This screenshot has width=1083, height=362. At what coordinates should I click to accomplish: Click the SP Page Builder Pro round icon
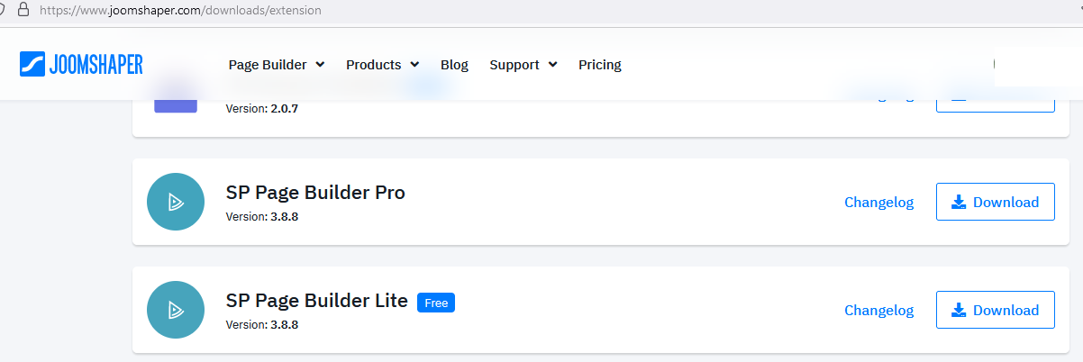pos(176,202)
